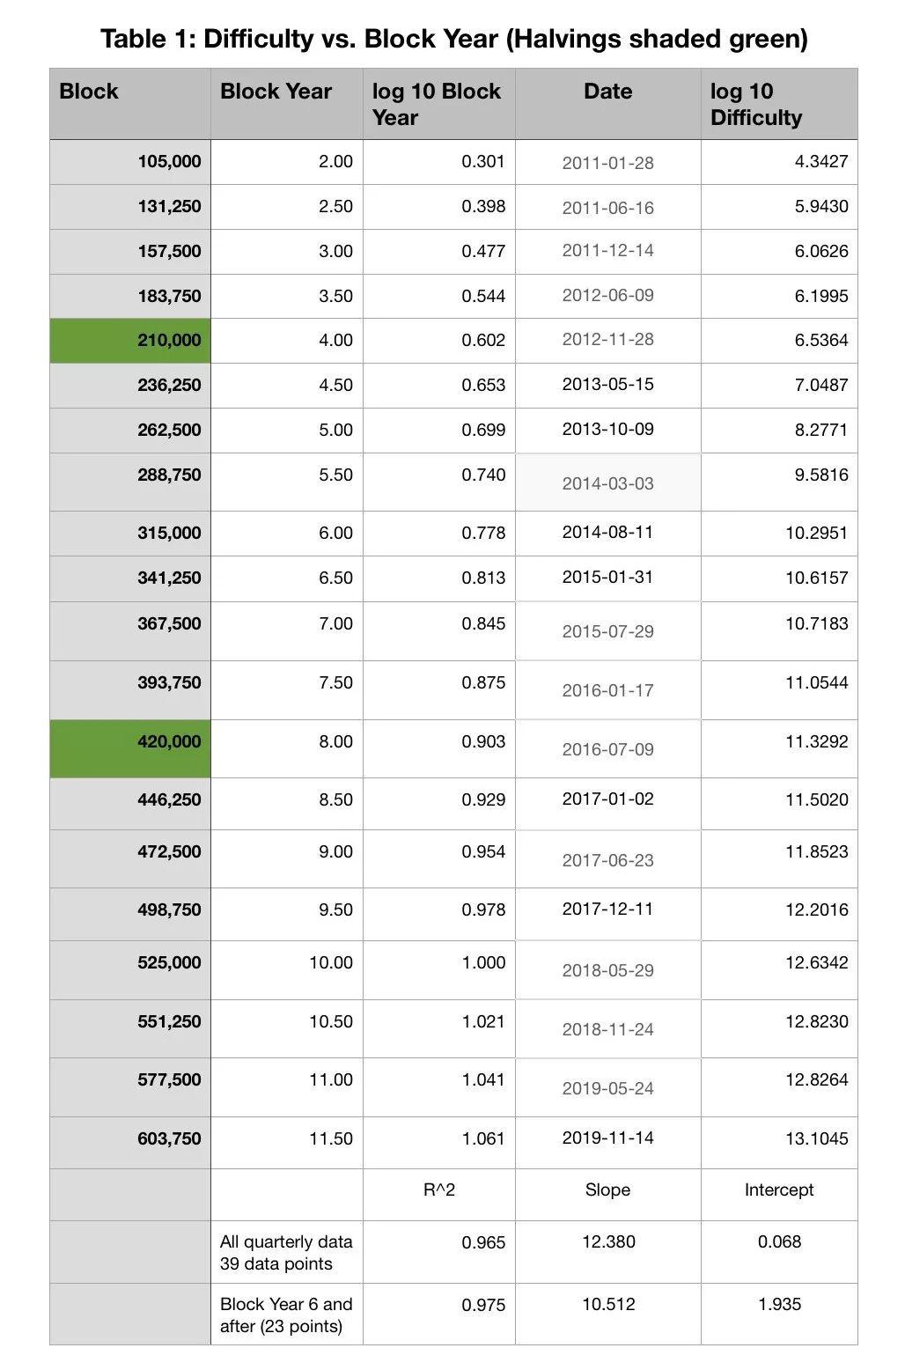Select the log 10 Block Year header
Screen dimensions: 905x1370
point(437,104)
